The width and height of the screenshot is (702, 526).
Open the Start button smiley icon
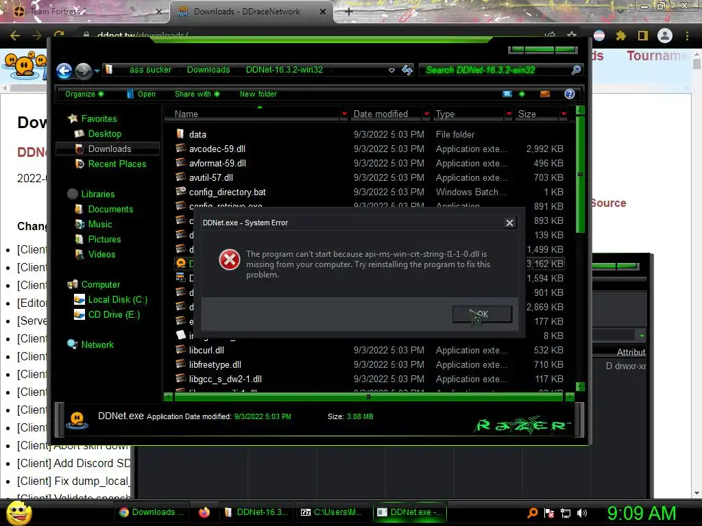19,512
